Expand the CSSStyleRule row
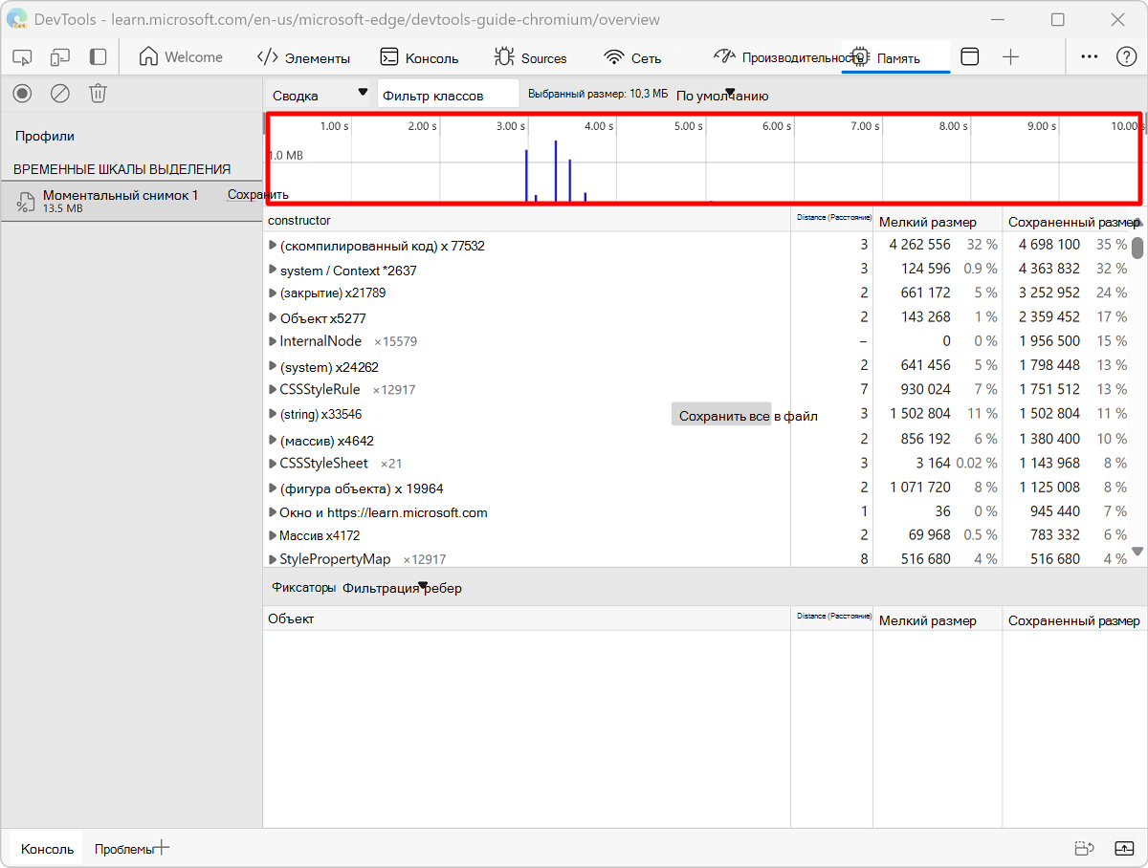 pos(273,390)
